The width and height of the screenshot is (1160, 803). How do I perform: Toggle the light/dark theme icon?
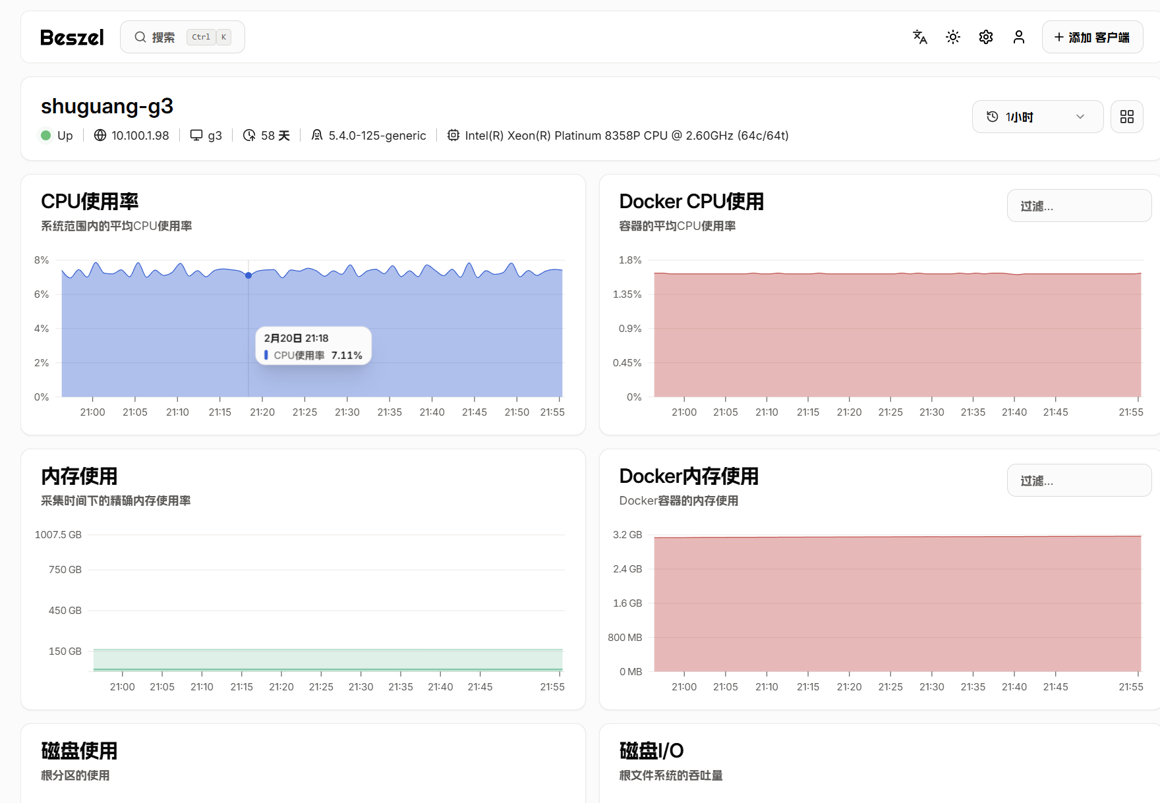(952, 37)
